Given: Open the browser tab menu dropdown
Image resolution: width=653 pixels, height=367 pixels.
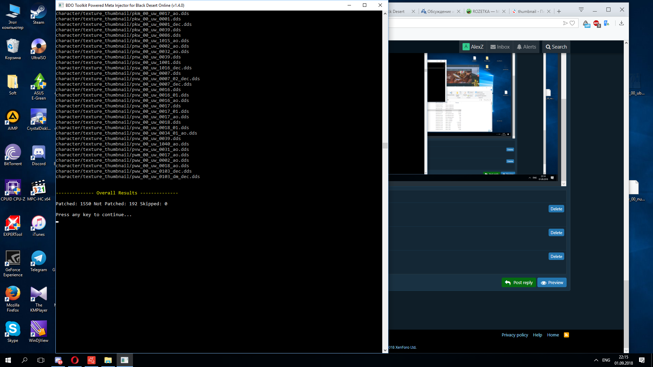Looking at the screenshot, I should coord(581,10).
